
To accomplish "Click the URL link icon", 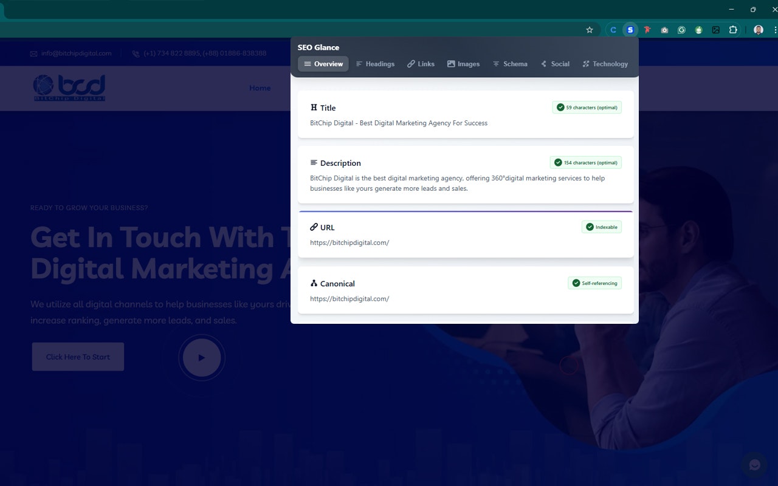I will coord(314,227).
